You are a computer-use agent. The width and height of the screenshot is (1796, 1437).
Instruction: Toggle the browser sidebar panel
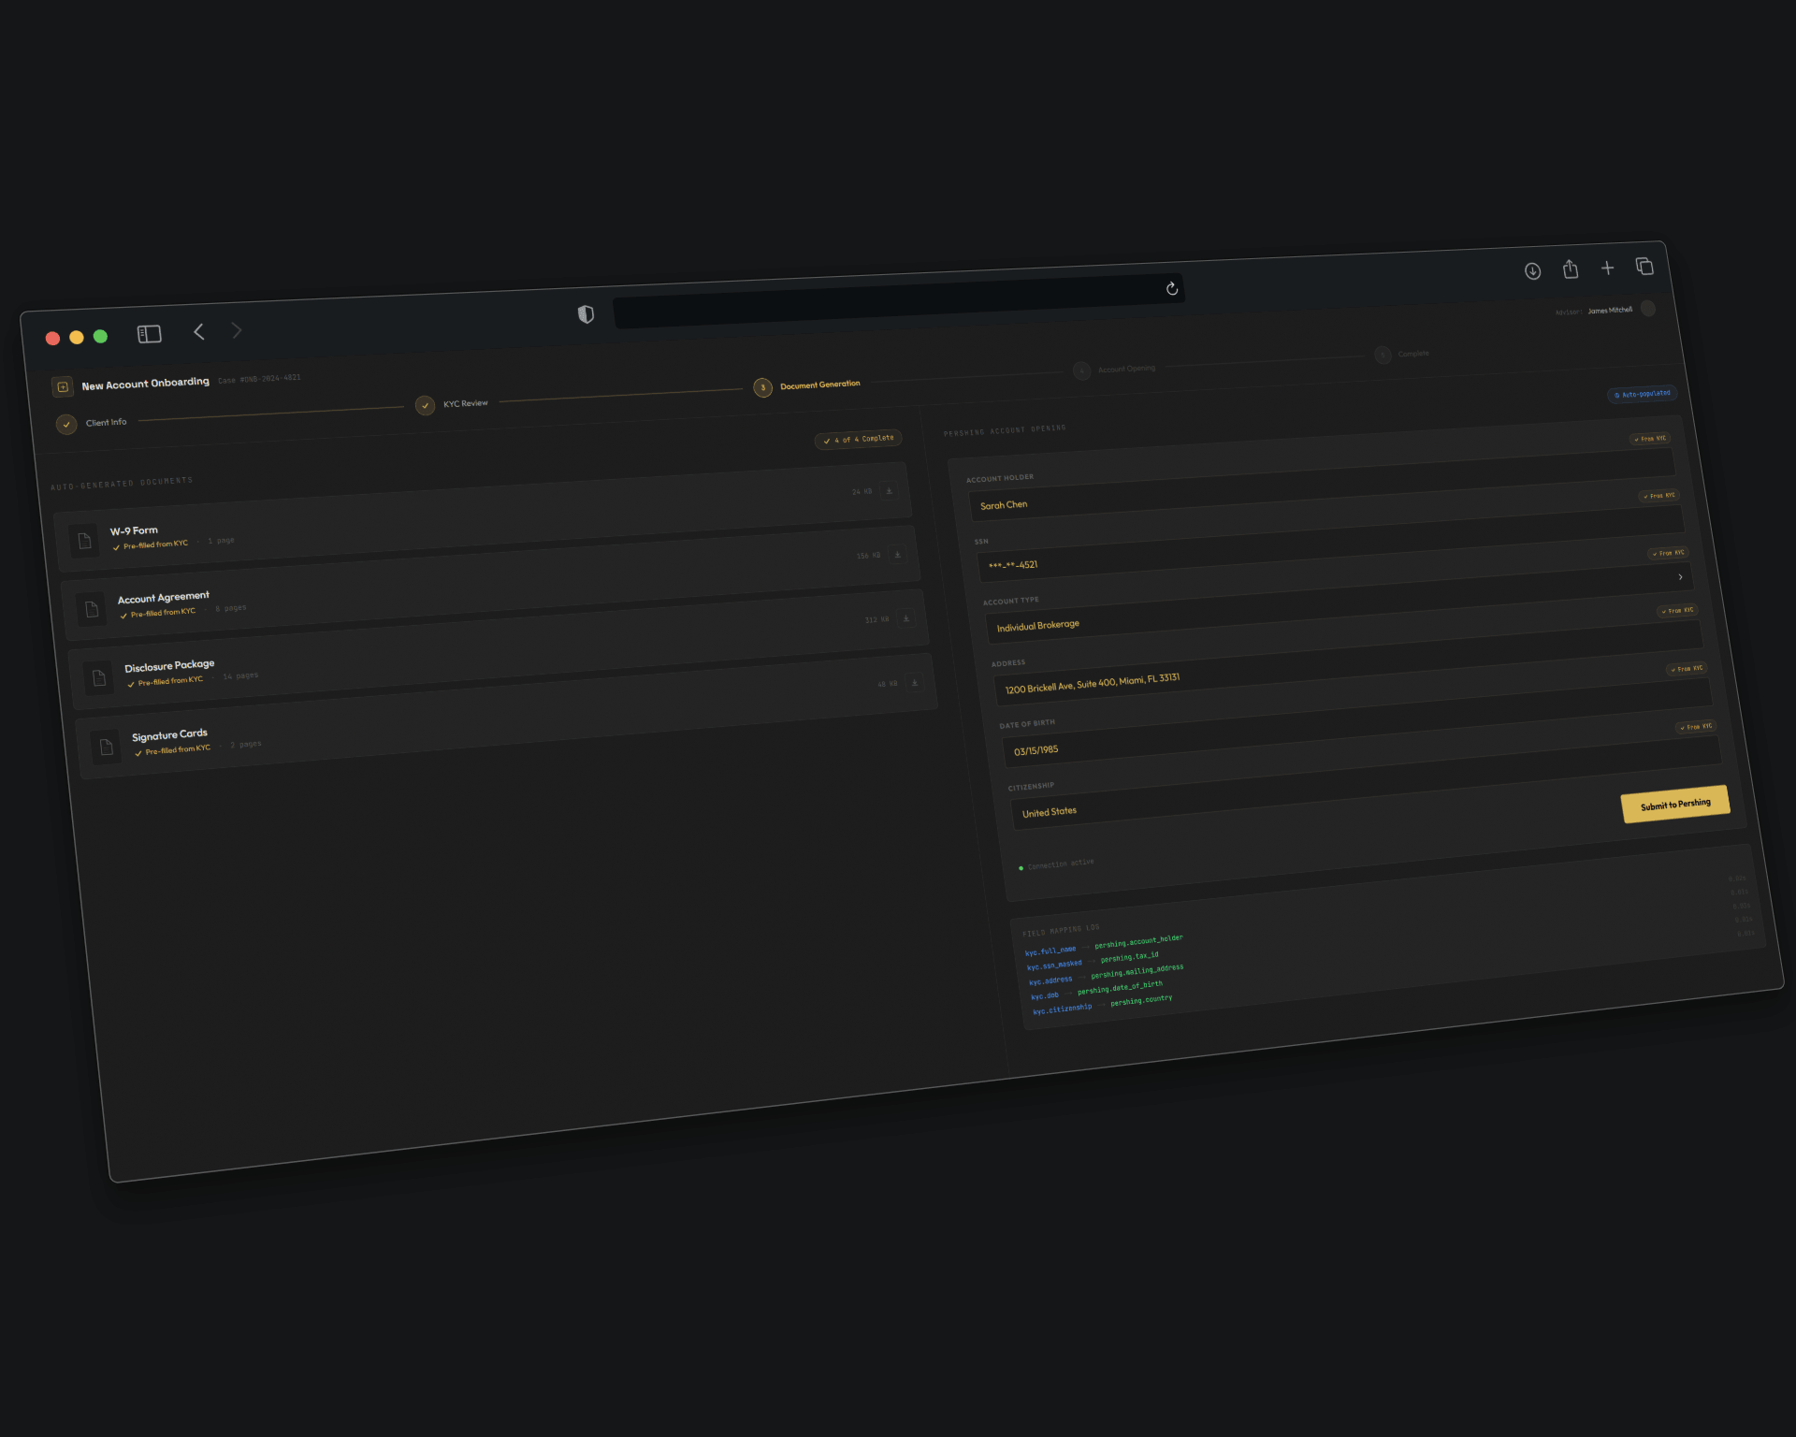150,334
